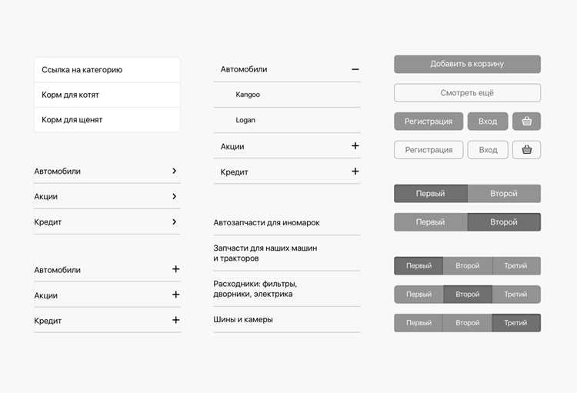Image resolution: width=577 pixels, height=393 pixels.
Task: Select Третий in three-segment toggle with Второй active
Action: (516, 295)
